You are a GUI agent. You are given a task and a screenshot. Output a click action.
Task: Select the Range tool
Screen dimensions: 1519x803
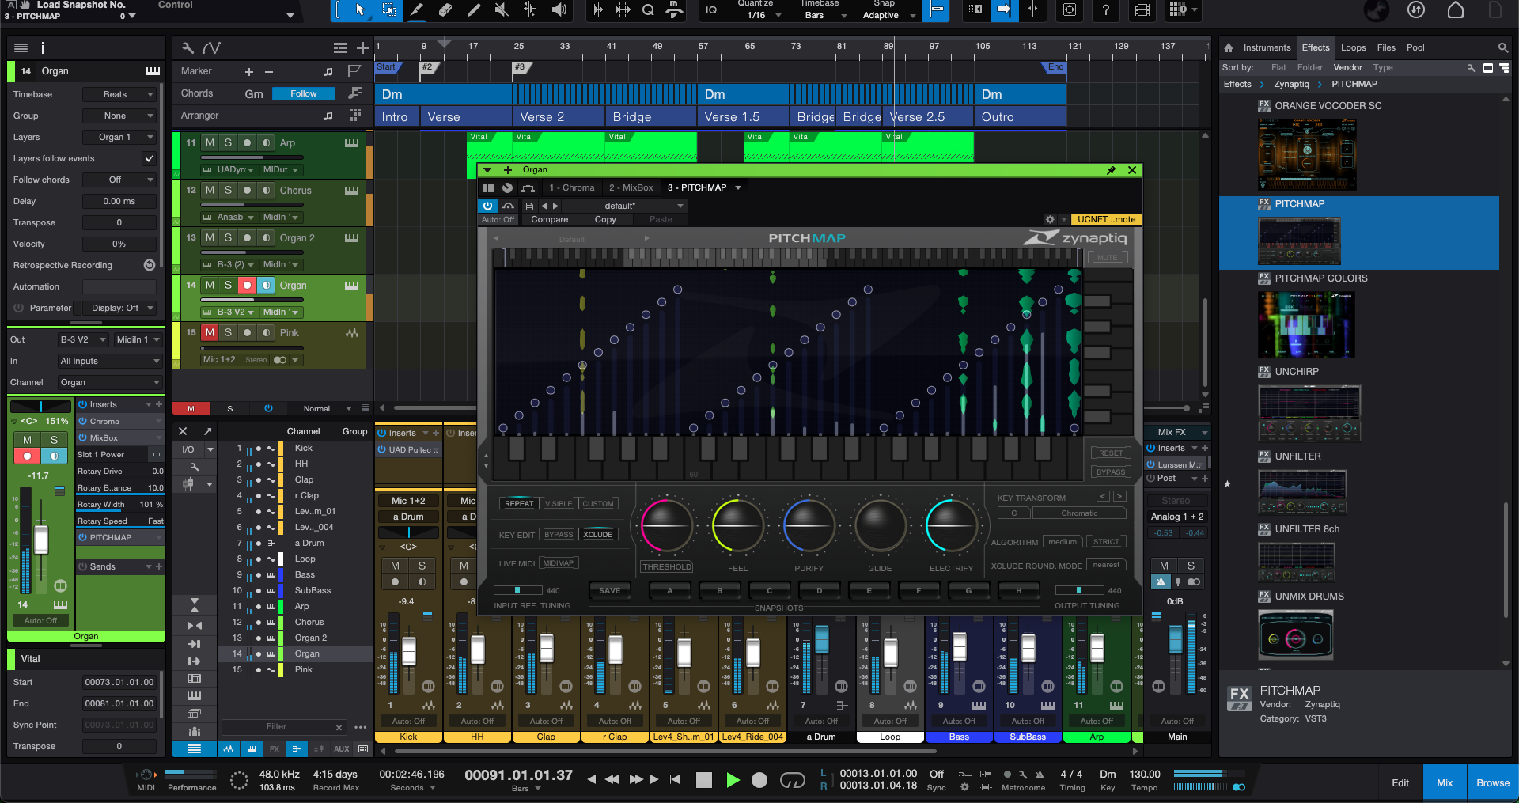coord(388,9)
